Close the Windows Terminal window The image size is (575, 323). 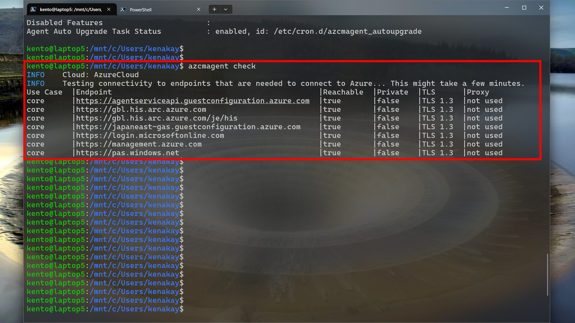point(541,8)
